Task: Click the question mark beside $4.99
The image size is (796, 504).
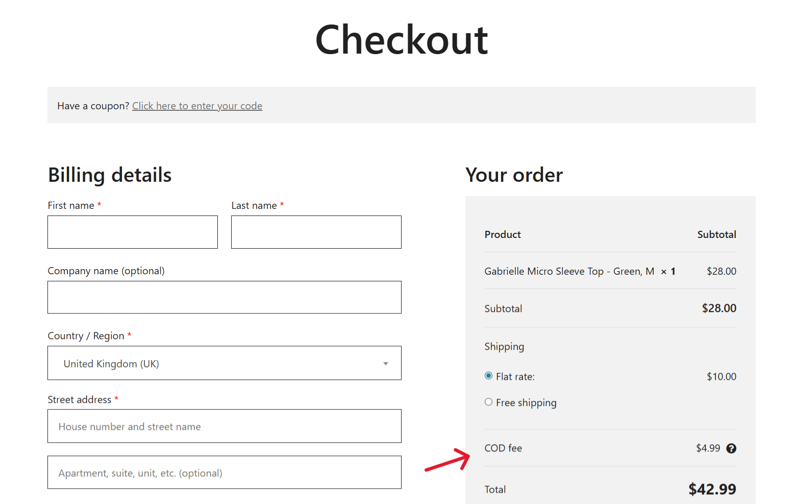Action: point(731,448)
